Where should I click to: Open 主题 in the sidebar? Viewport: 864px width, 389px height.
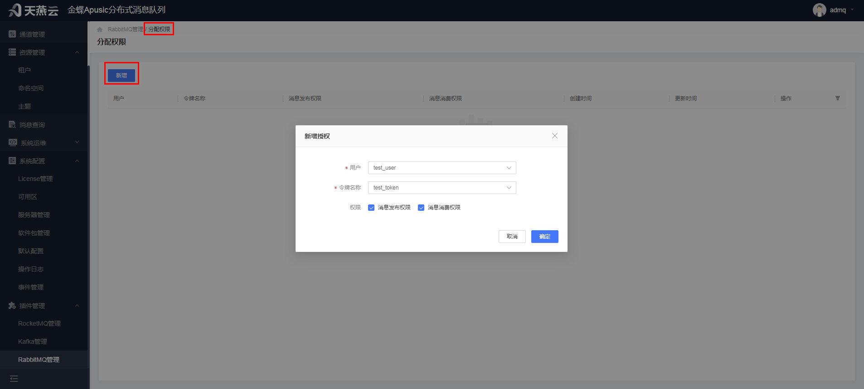(24, 106)
